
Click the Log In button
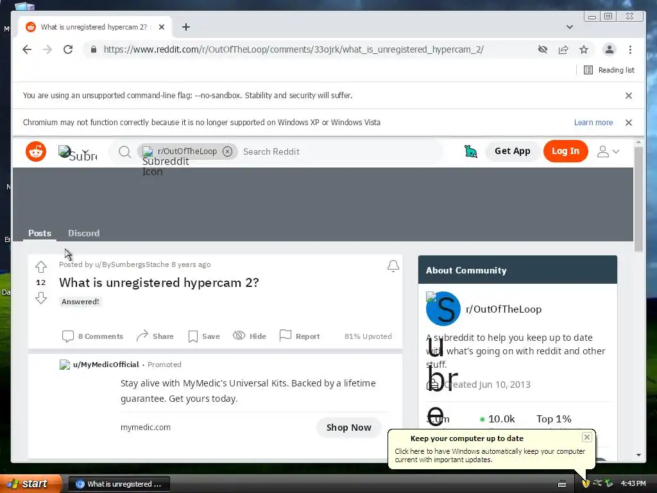[x=565, y=151]
